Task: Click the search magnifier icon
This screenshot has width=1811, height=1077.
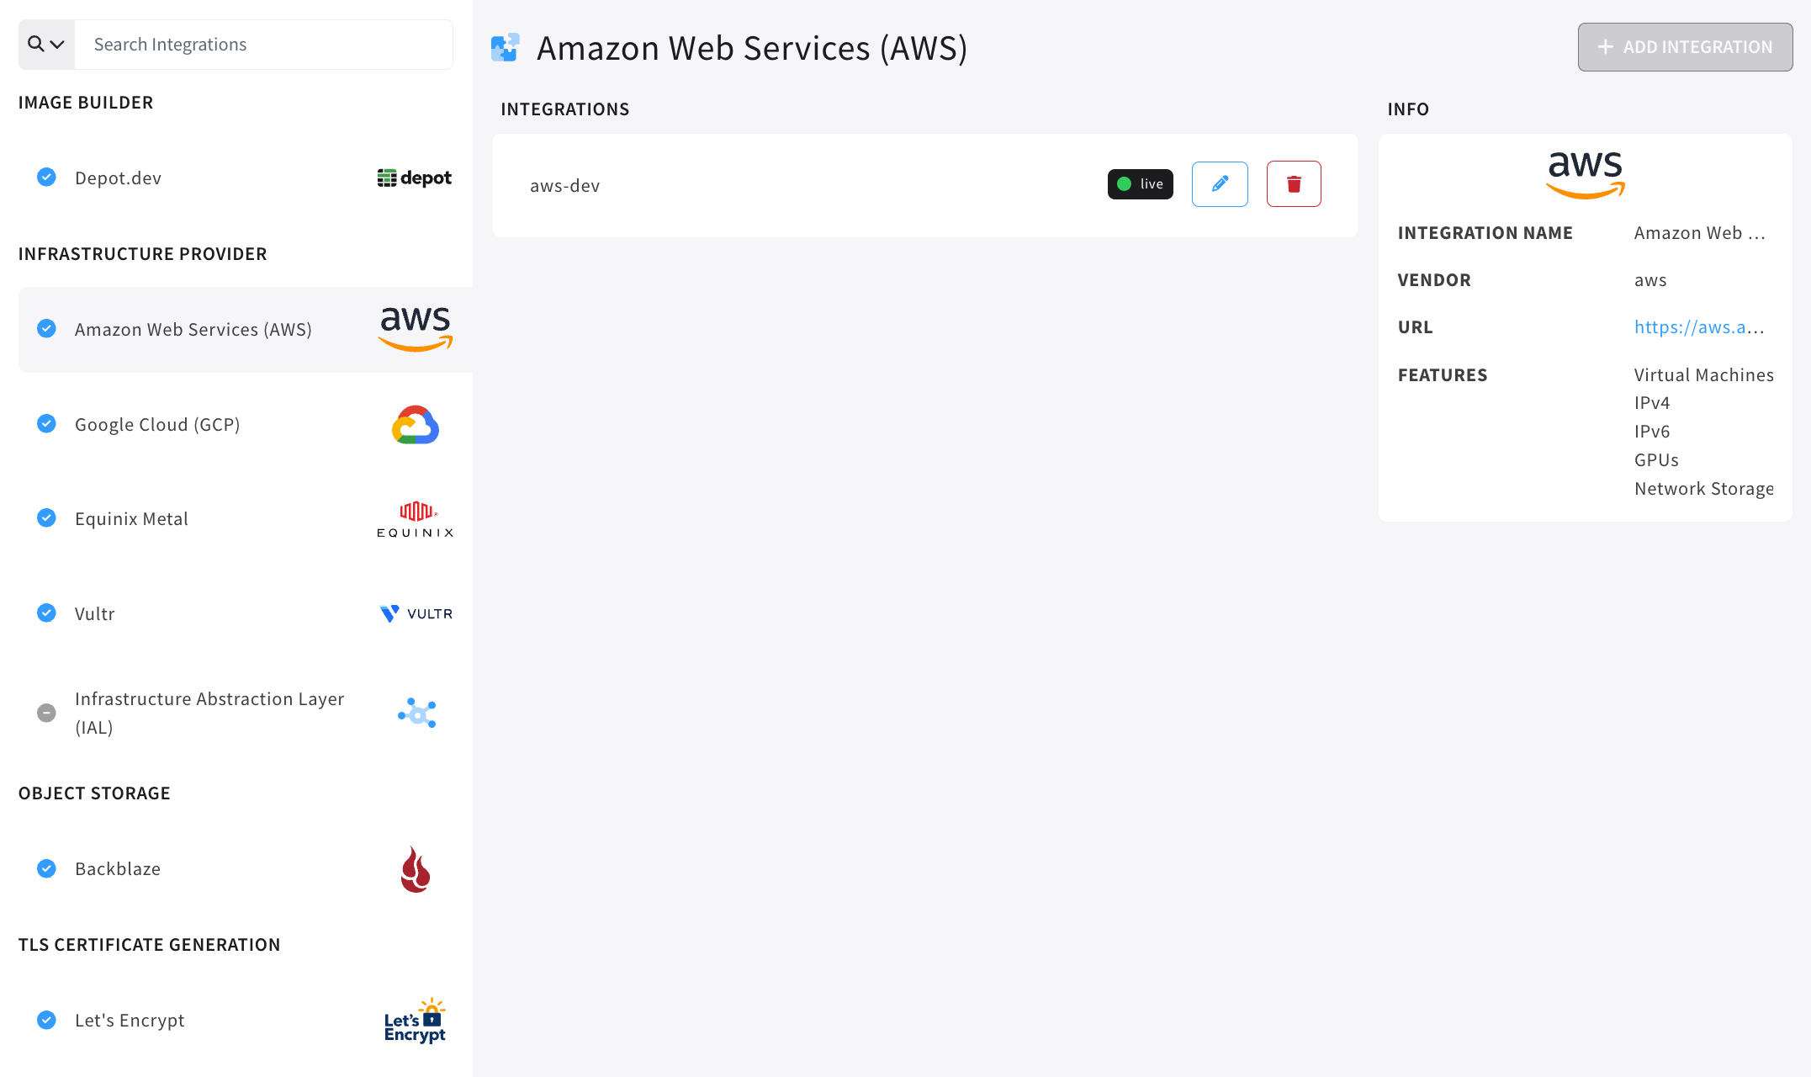Action: pos(36,42)
